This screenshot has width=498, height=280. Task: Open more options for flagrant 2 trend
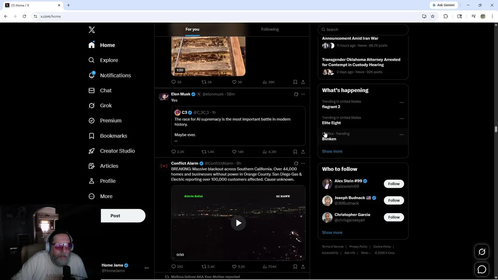pyautogui.click(x=402, y=103)
